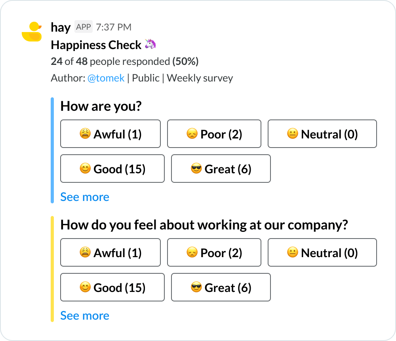The height and width of the screenshot is (341, 396).
Task: Click the blue bar beside How are you?
Action: pyautogui.click(x=52, y=150)
